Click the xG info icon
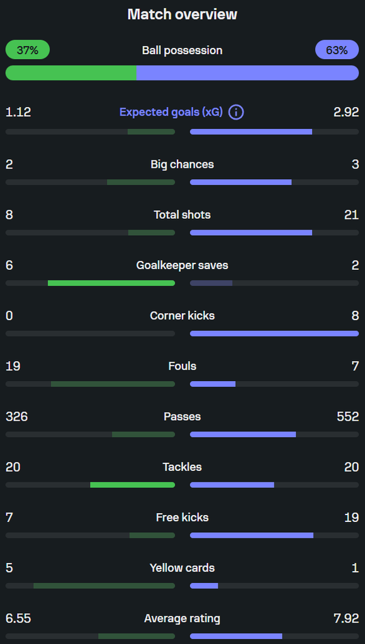365x644 pixels. pos(237,112)
